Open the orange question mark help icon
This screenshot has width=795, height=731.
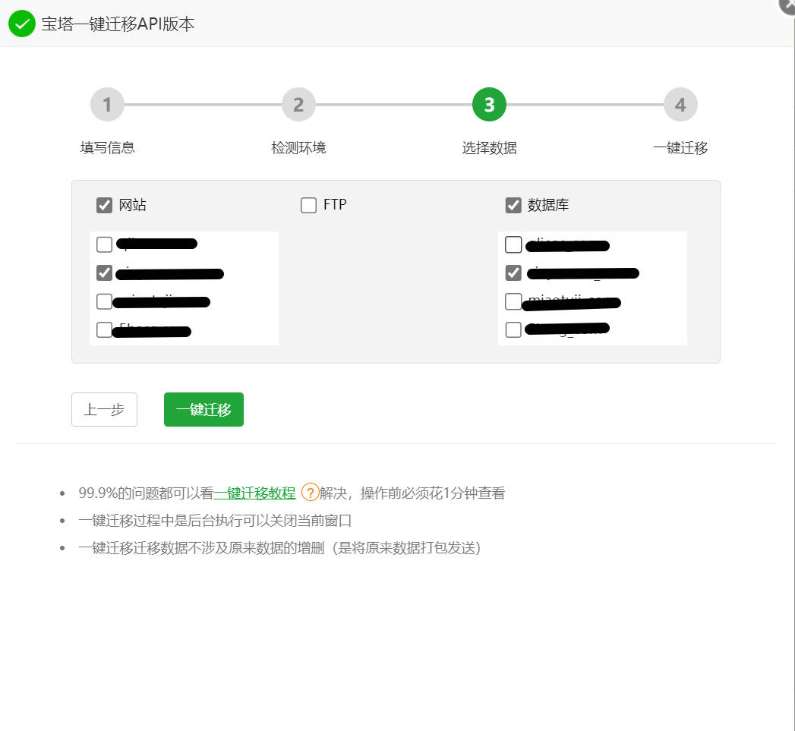pyautogui.click(x=309, y=493)
